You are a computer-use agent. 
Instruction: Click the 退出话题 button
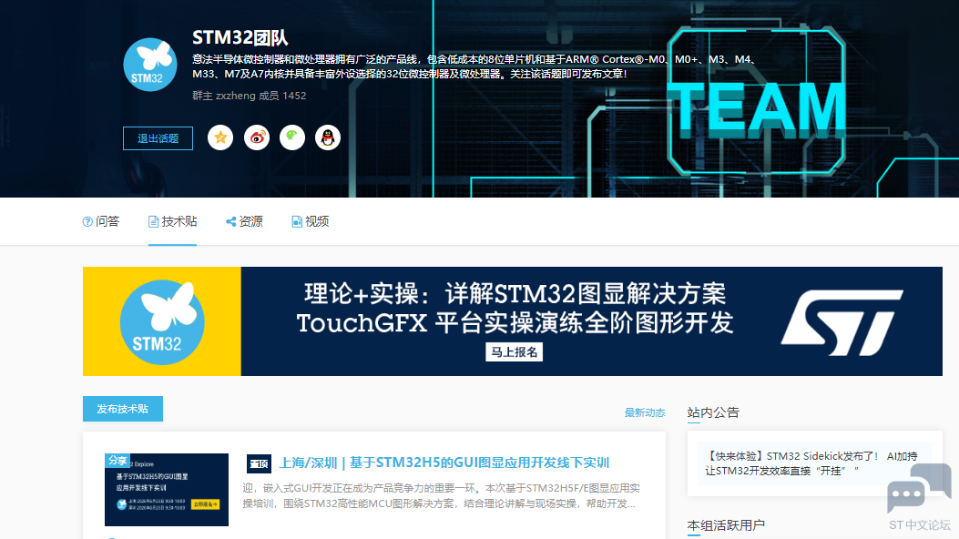[x=158, y=138]
